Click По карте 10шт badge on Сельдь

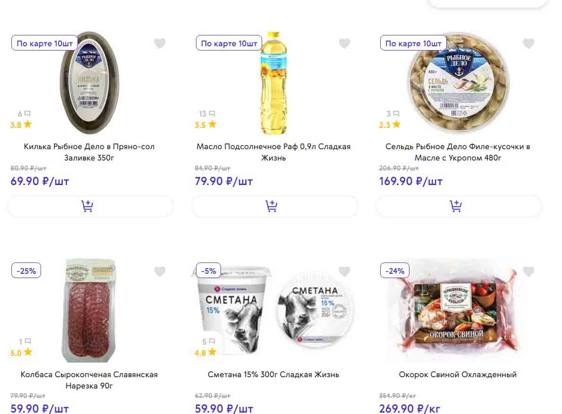(413, 43)
